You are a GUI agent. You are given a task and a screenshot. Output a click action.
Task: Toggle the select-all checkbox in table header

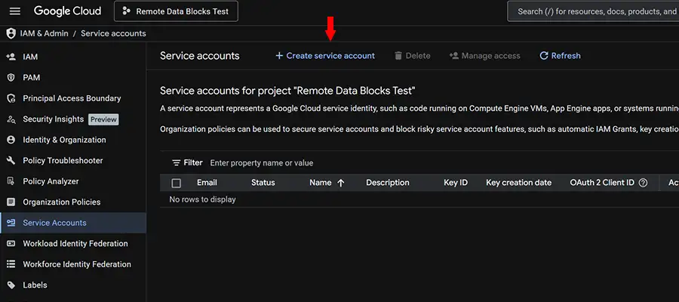(177, 183)
